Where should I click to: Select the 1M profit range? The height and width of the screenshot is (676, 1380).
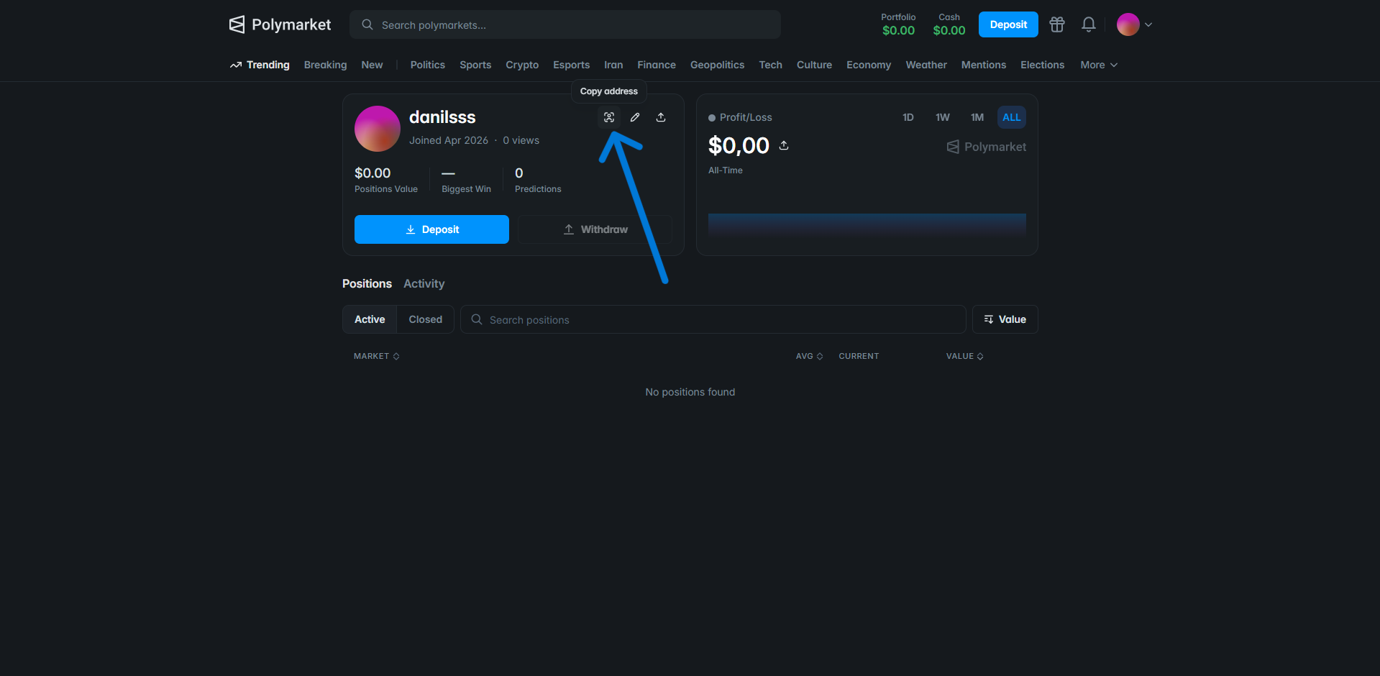[x=977, y=117]
